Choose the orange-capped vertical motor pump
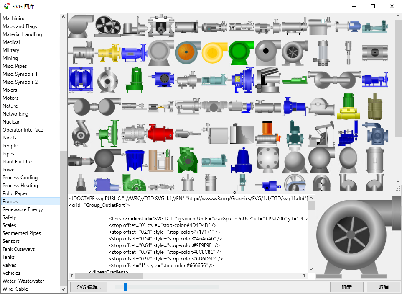 point(268,133)
